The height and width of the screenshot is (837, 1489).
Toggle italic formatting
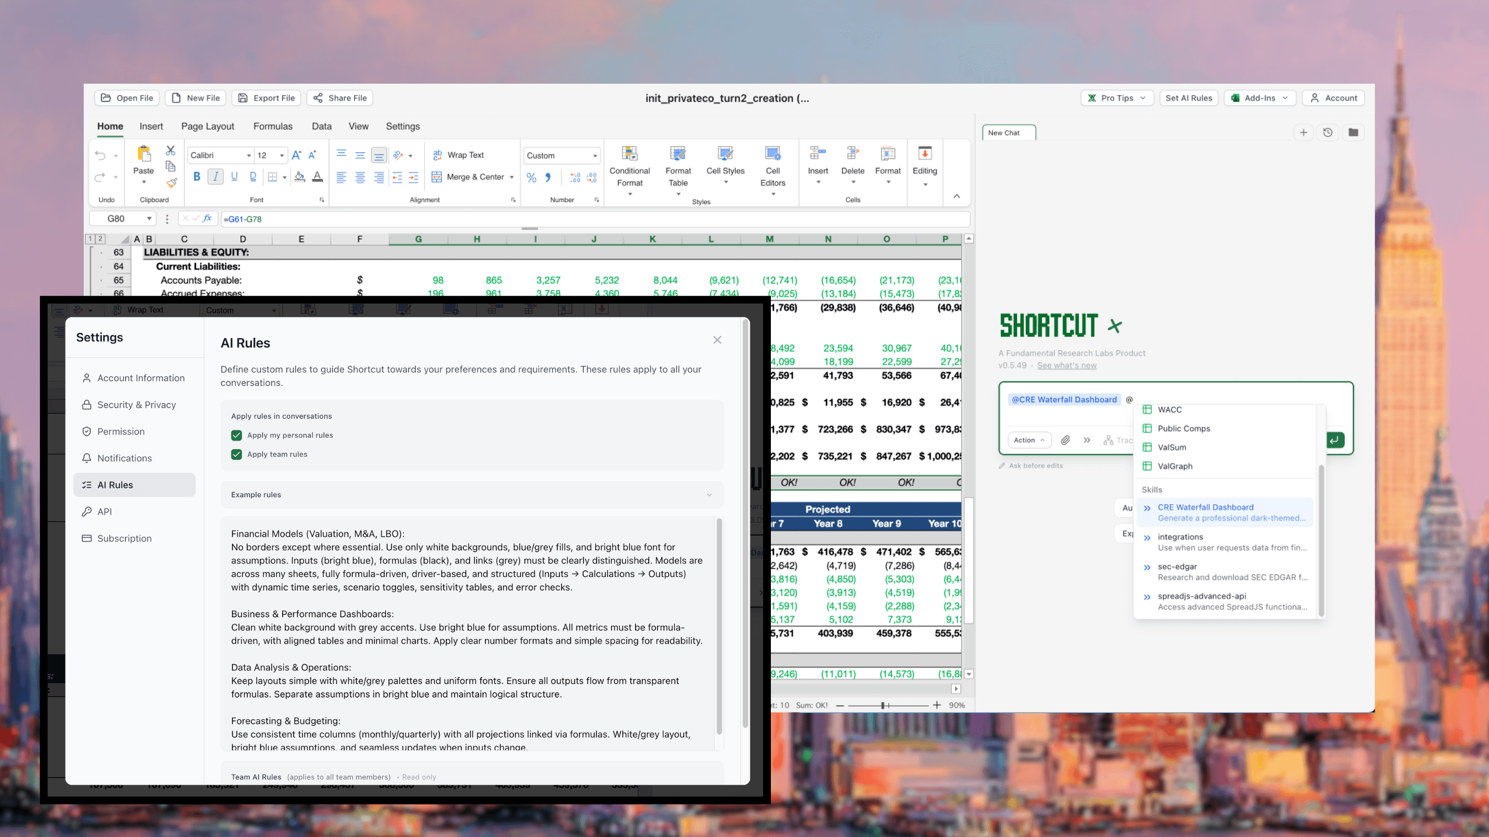click(x=216, y=177)
